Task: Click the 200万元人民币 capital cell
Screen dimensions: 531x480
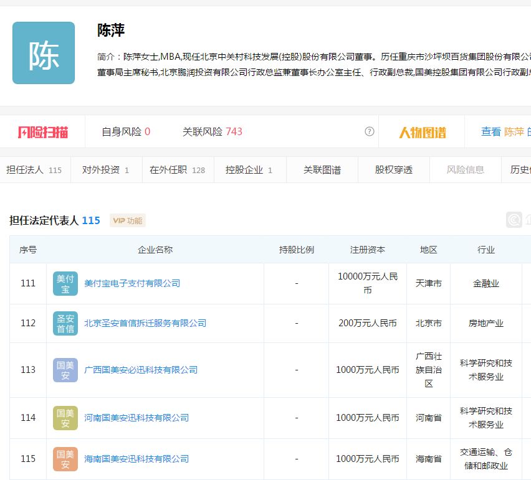Action: tap(368, 323)
